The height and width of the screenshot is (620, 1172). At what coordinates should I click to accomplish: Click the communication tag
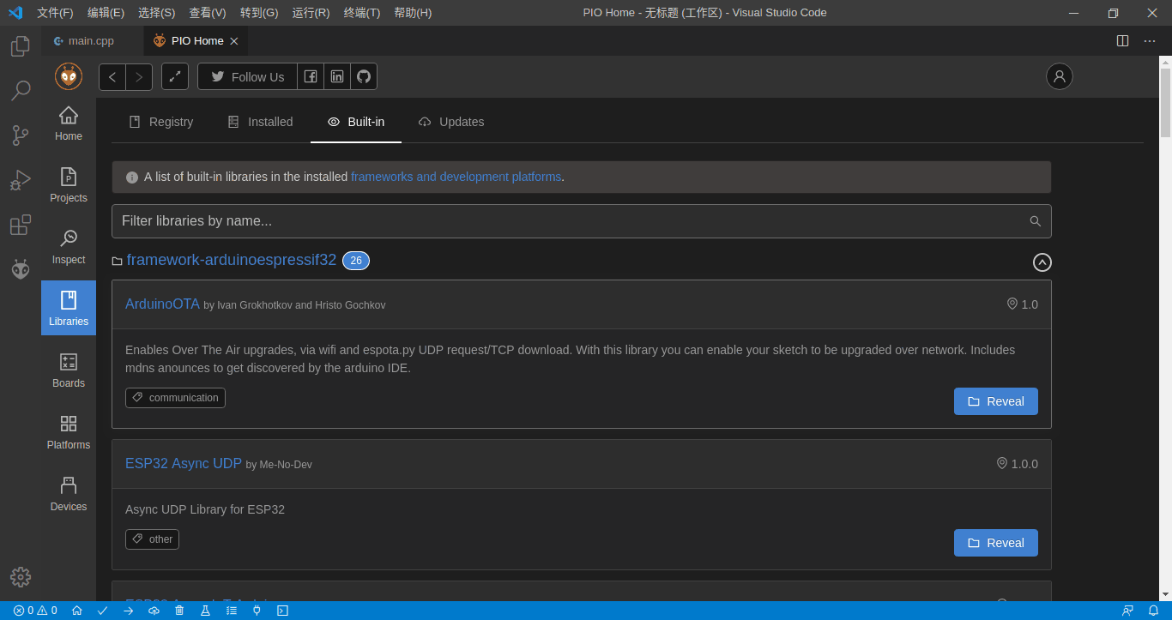pos(175,398)
